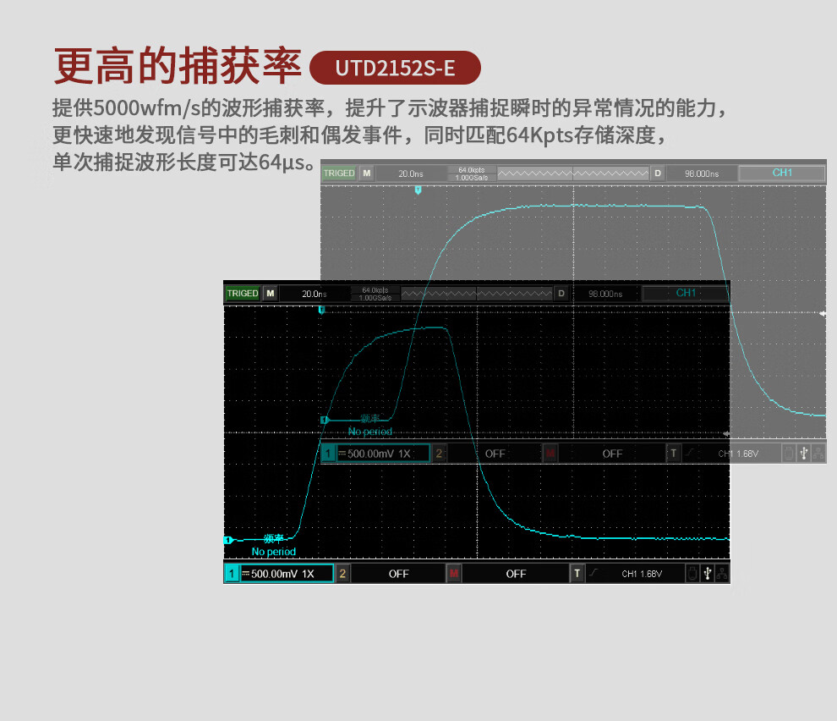Image resolution: width=837 pixels, height=721 pixels.
Task: Click the M timebase icon in black screen
Action: (x=271, y=294)
